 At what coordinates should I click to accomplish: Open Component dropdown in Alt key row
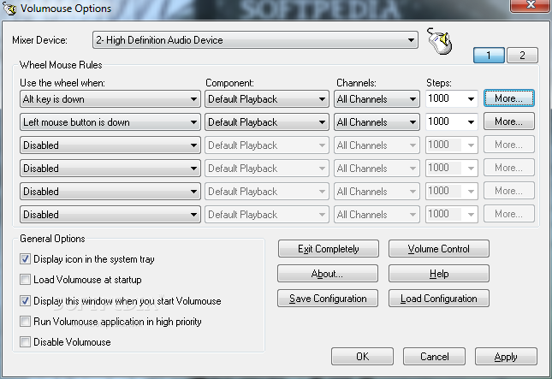(x=267, y=99)
